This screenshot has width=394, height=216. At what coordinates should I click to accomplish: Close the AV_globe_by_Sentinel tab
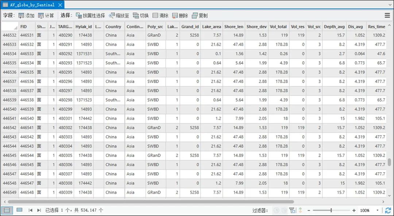(60, 5)
